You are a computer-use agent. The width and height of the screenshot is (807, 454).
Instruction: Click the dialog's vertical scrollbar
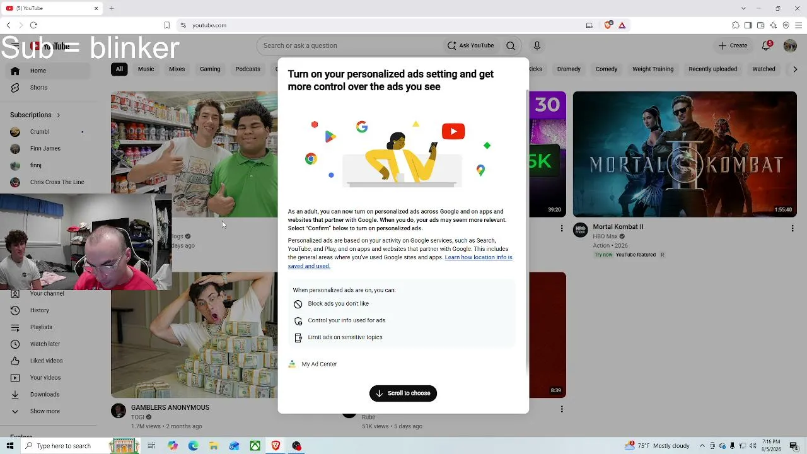(527, 231)
